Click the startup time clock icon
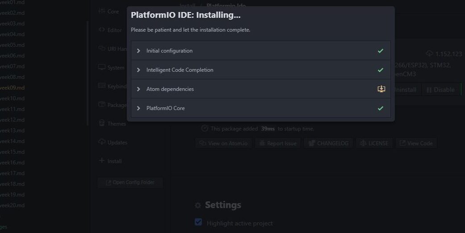465x233 pixels. tap(205, 128)
